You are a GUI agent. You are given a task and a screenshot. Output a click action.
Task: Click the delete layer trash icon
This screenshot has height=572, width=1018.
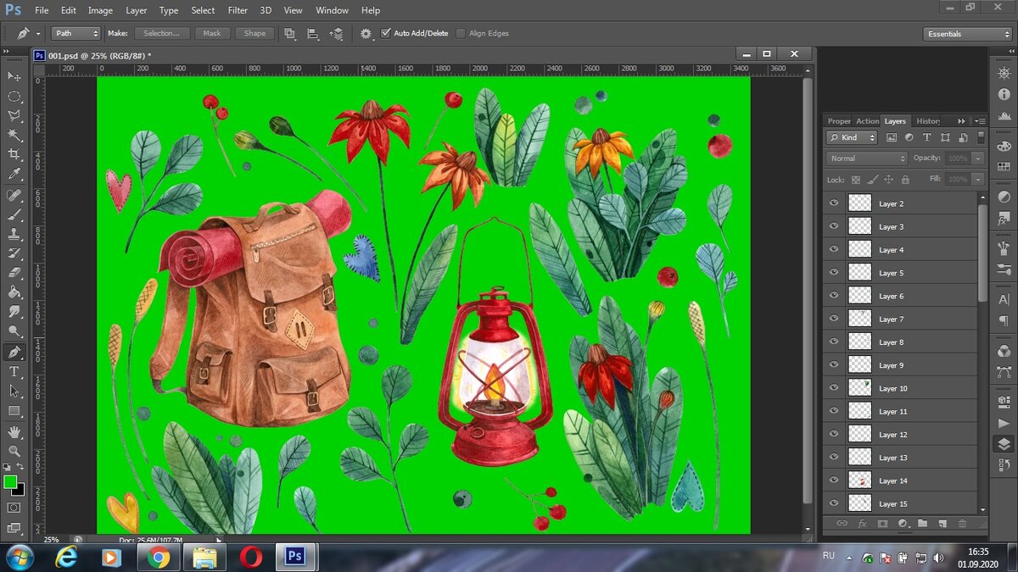(963, 524)
